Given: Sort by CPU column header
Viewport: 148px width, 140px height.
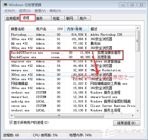Looking at the screenshot, I should (x=58, y=29).
